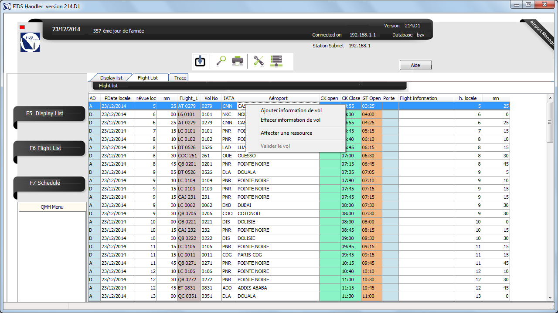Choose 'Ajouter information de vol' from menu

pos(291,110)
